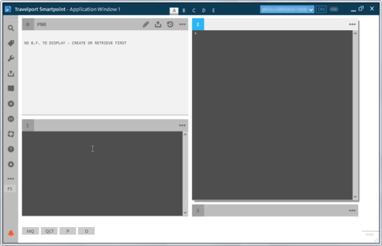Open the settings gear icon in sidebar
The width and height of the screenshot is (382, 246).
point(11,164)
